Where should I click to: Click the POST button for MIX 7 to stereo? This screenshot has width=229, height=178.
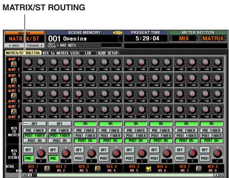point(180,159)
